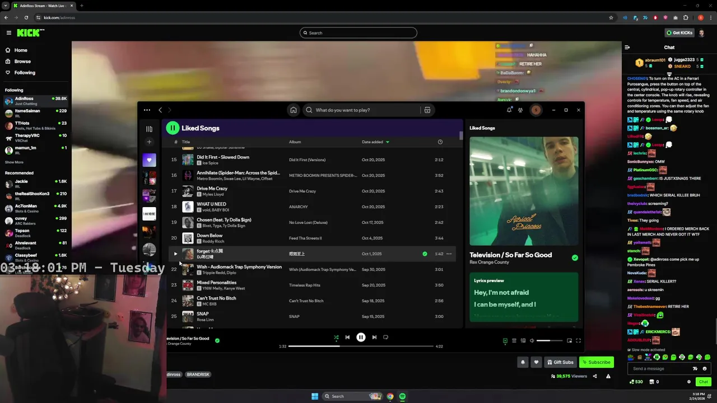The width and height of the screenshot is (717, 403).
Task: Open Spotify notifications bell
Action: (509, 110)
